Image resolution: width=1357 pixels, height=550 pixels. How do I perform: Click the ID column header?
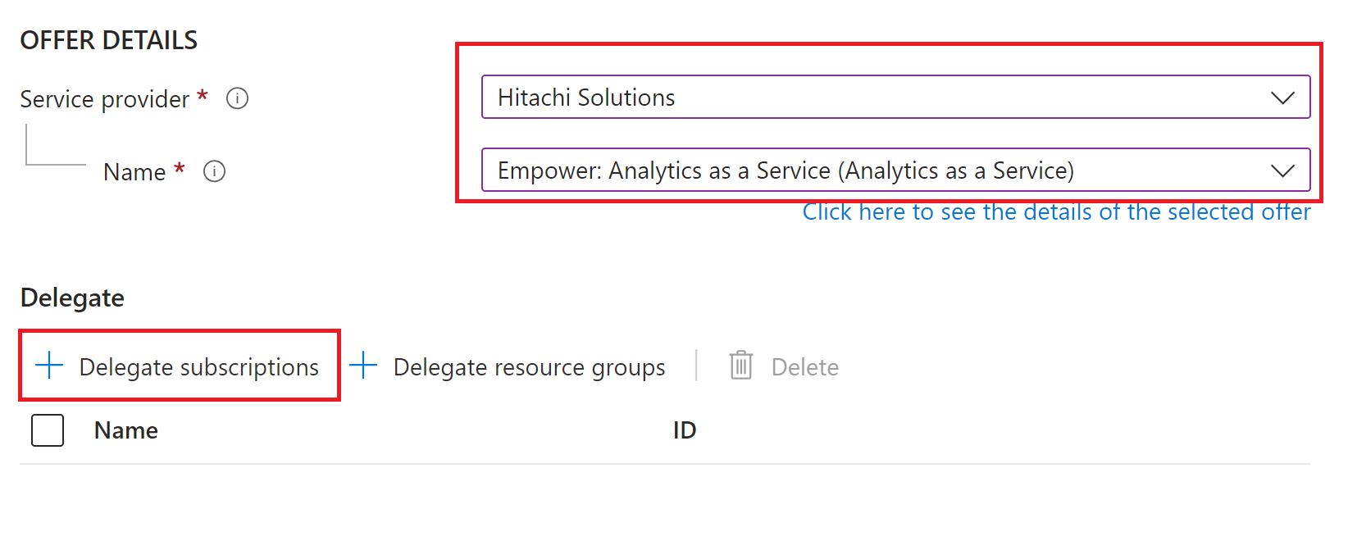pyautogui.click(x=685, y=430)
